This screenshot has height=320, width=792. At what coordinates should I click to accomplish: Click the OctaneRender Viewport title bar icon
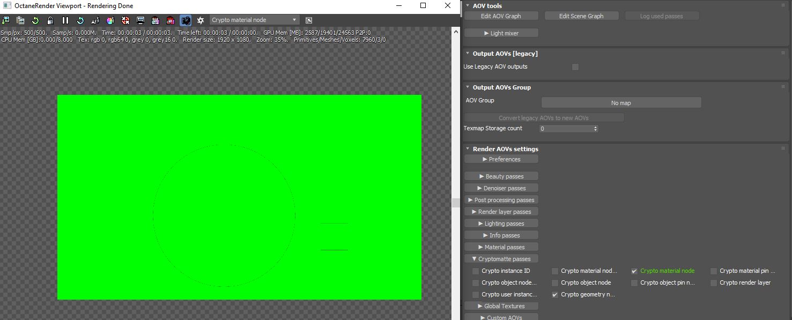tap(6, 6)
